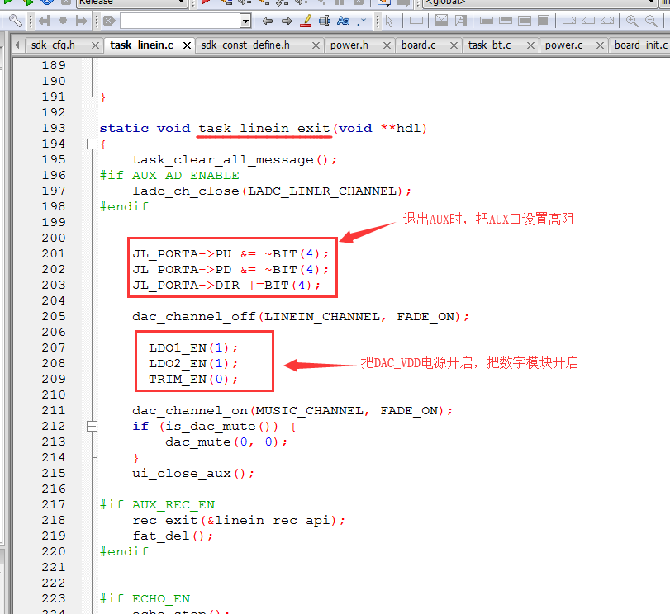Click the fully filled square box icon
Screen dimensions: 670x614
click(x=544, y=21)
